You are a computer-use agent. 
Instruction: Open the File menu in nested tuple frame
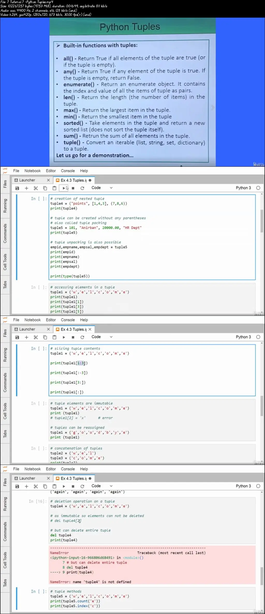coord(16,171)
